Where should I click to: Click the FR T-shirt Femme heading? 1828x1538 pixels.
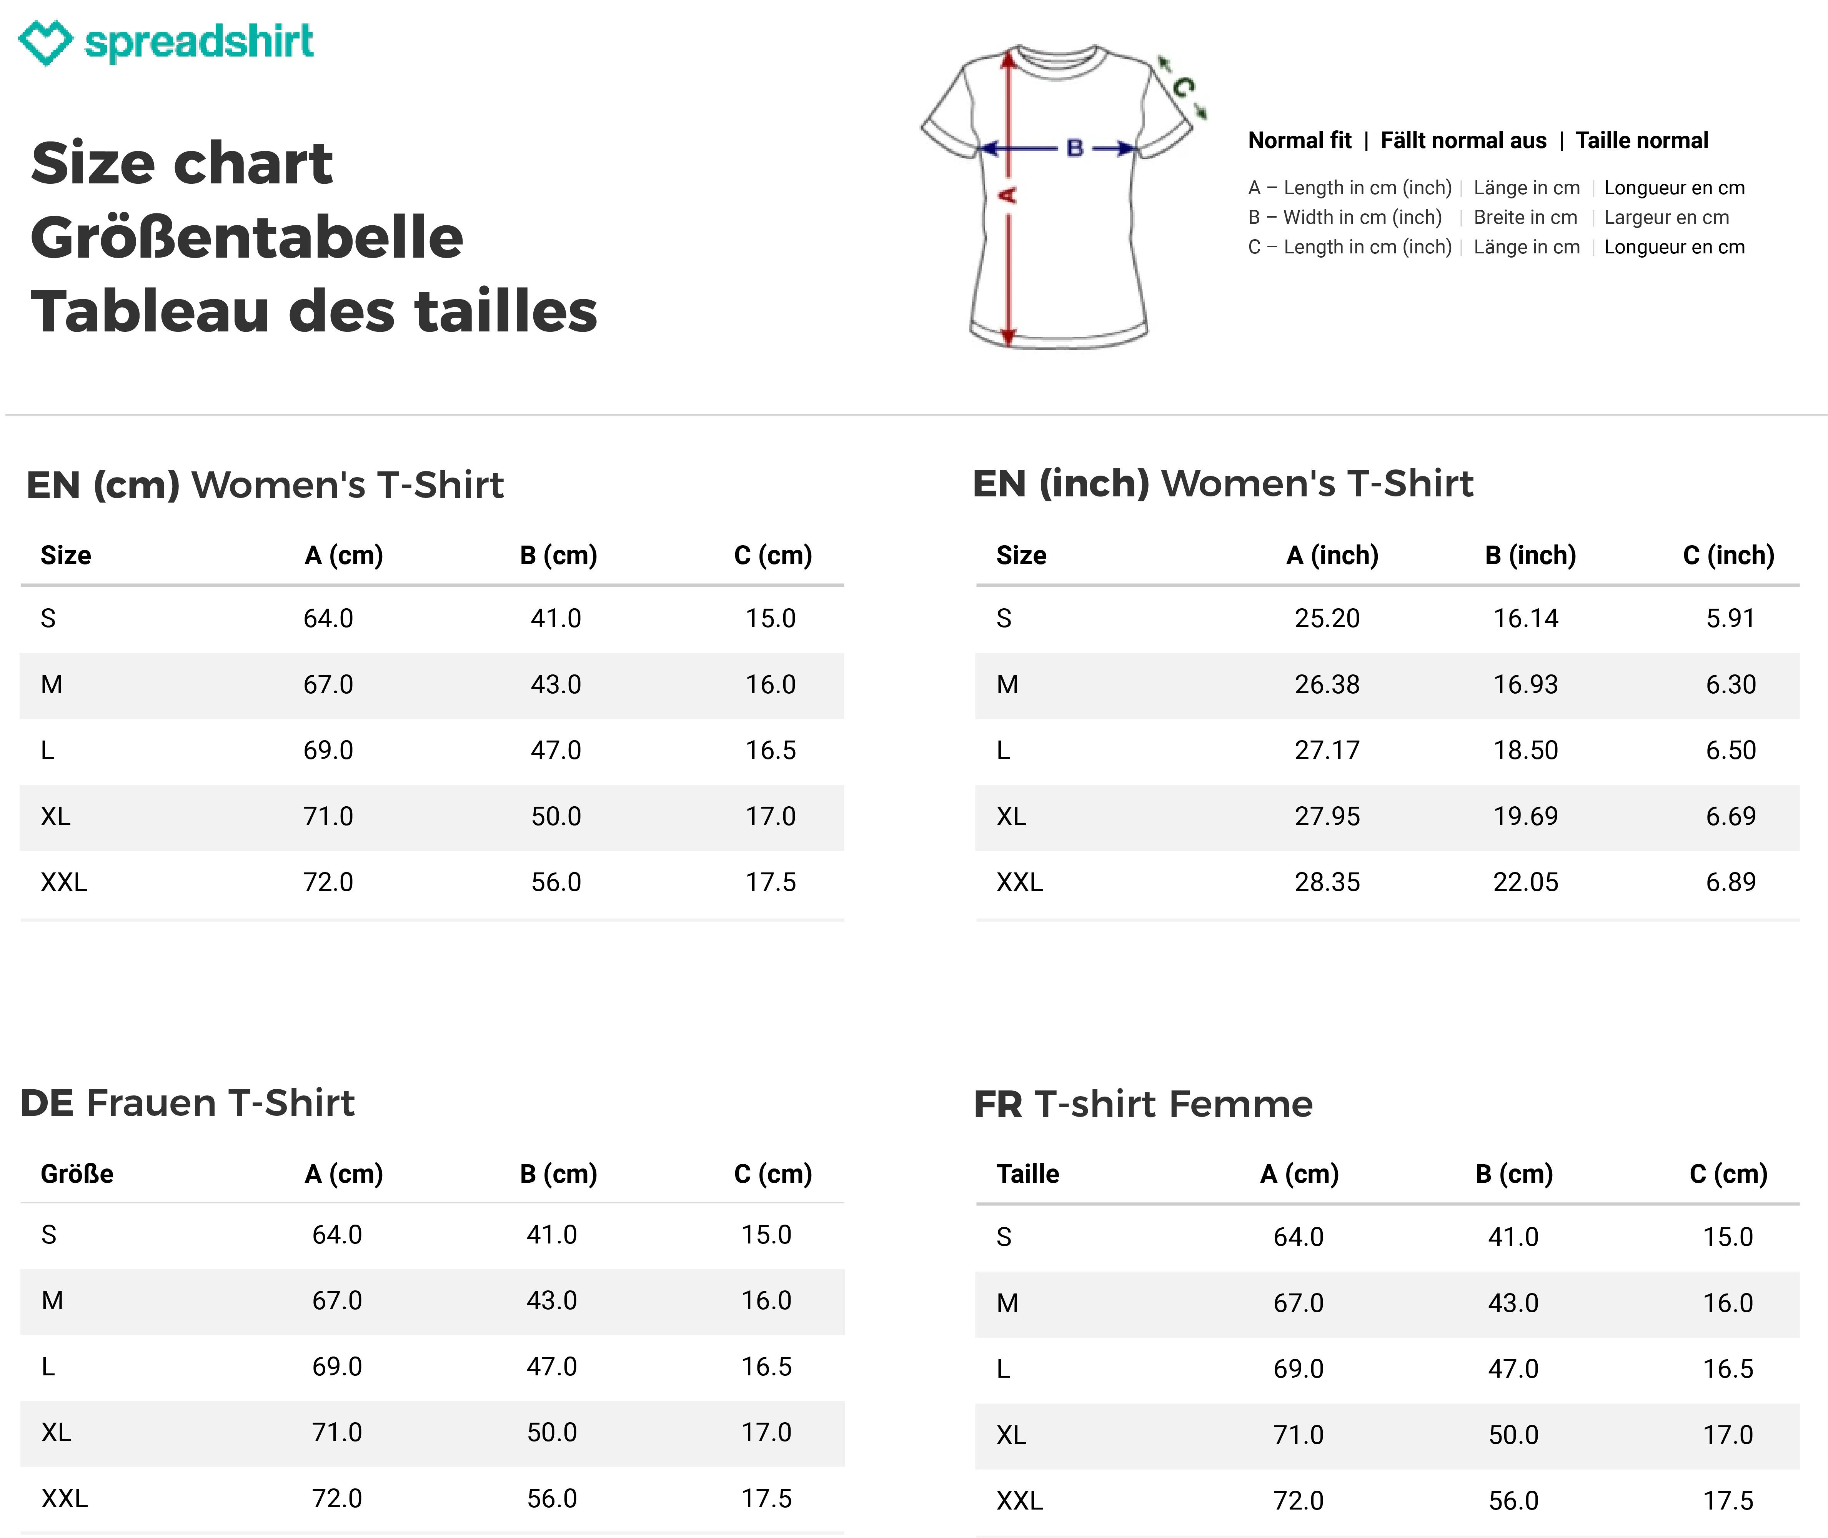1143,1104
